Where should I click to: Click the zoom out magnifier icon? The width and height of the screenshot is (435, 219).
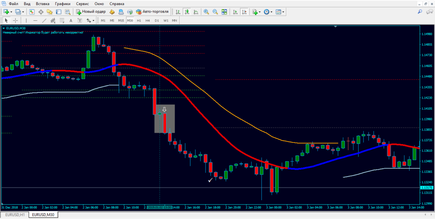(215, 11)
